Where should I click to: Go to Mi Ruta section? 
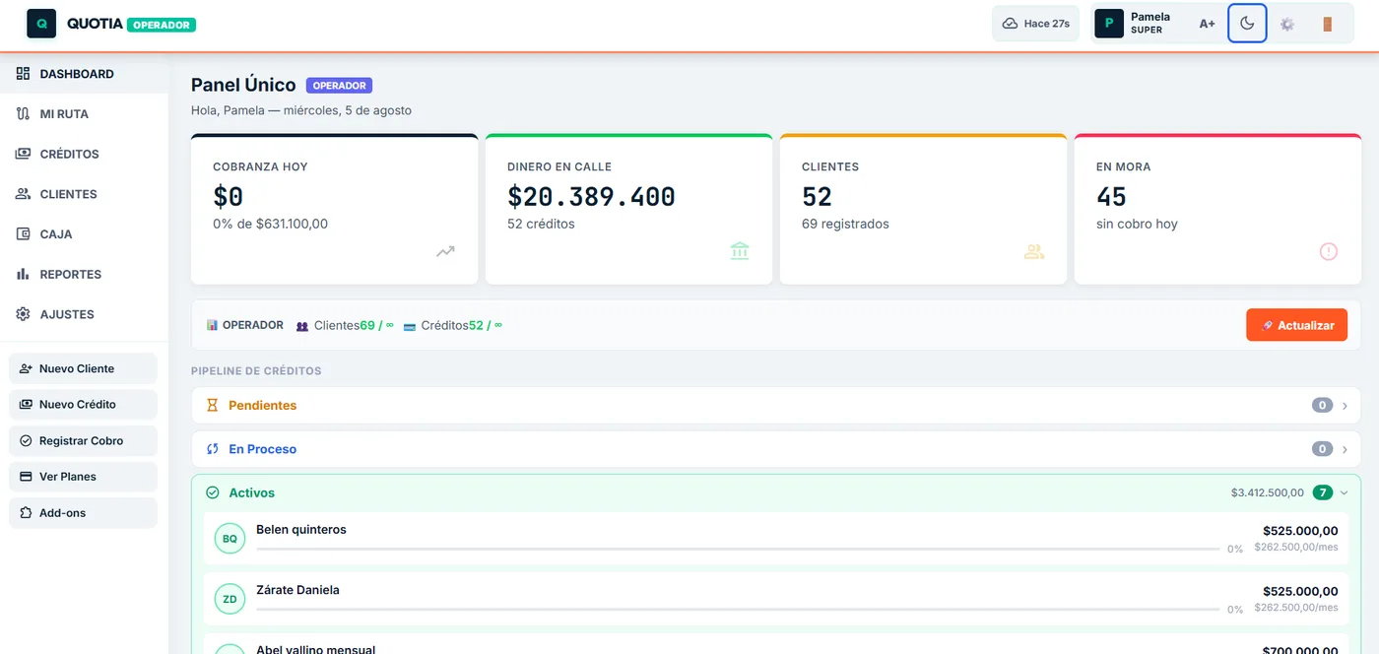tap(84, 114)
